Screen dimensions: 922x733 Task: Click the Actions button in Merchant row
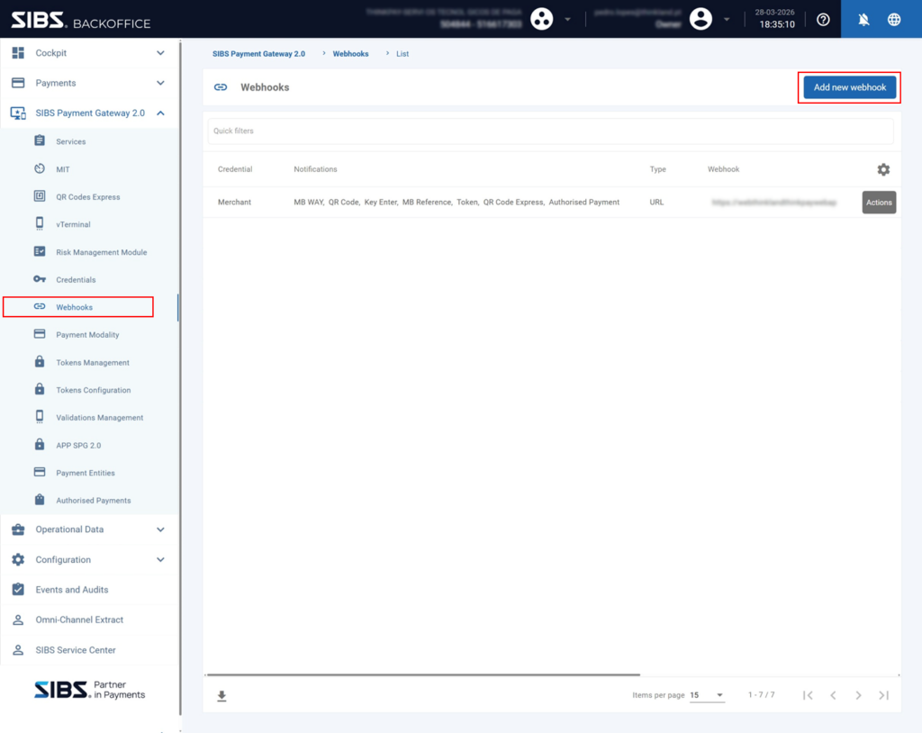click(x=879, y=203)
